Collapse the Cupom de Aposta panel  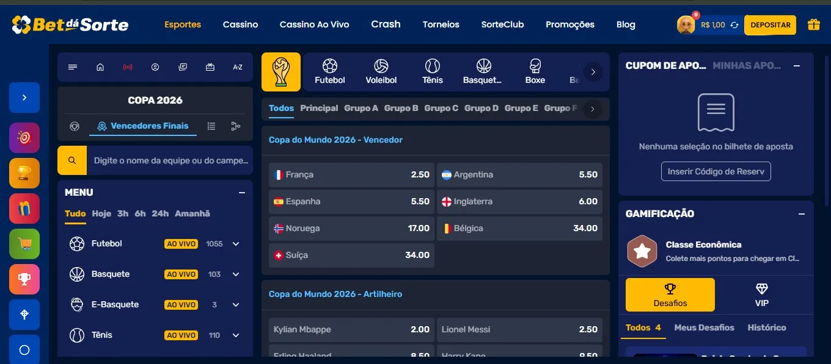point(797,66)
